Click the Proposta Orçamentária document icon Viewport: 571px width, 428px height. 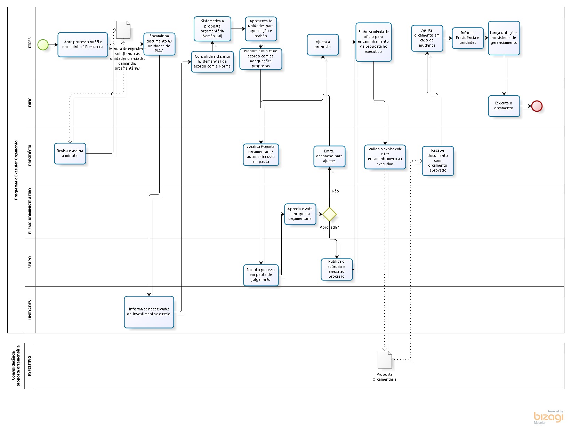(x=385, y=359)
